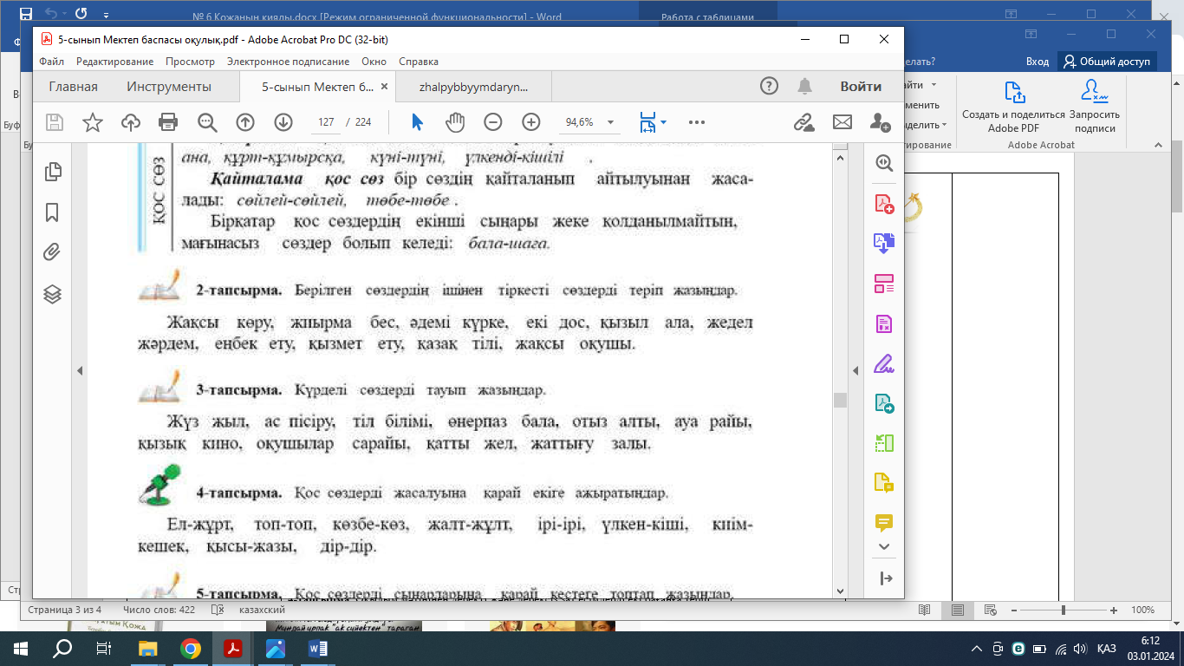1184x666 pixels.
Task: Click the Save file icon in Acrobat toolbar
Action: coord(55,122)
